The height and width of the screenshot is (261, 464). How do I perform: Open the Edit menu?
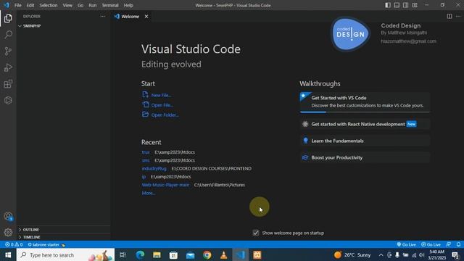pos(30,5)
